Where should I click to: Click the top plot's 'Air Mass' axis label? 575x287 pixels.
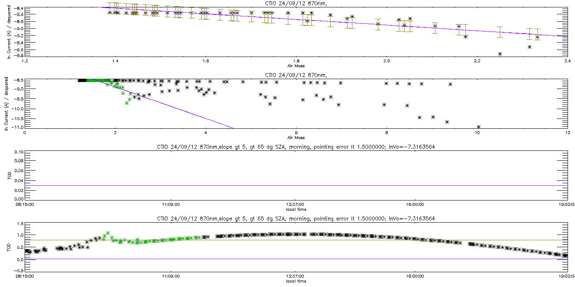click(296, 66)
